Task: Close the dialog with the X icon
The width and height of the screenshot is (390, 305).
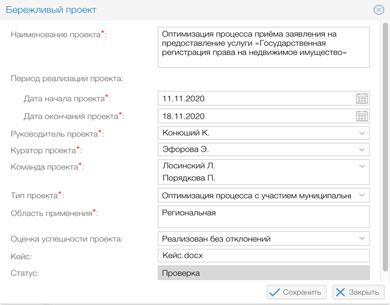Action: click(378, 10)
